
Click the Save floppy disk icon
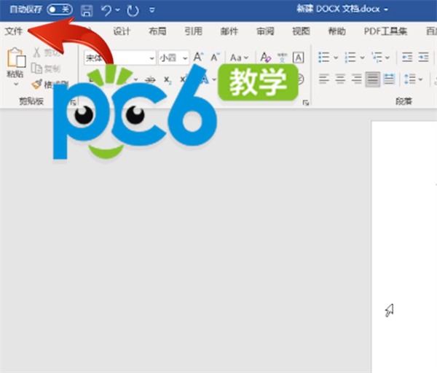[87, 11]
